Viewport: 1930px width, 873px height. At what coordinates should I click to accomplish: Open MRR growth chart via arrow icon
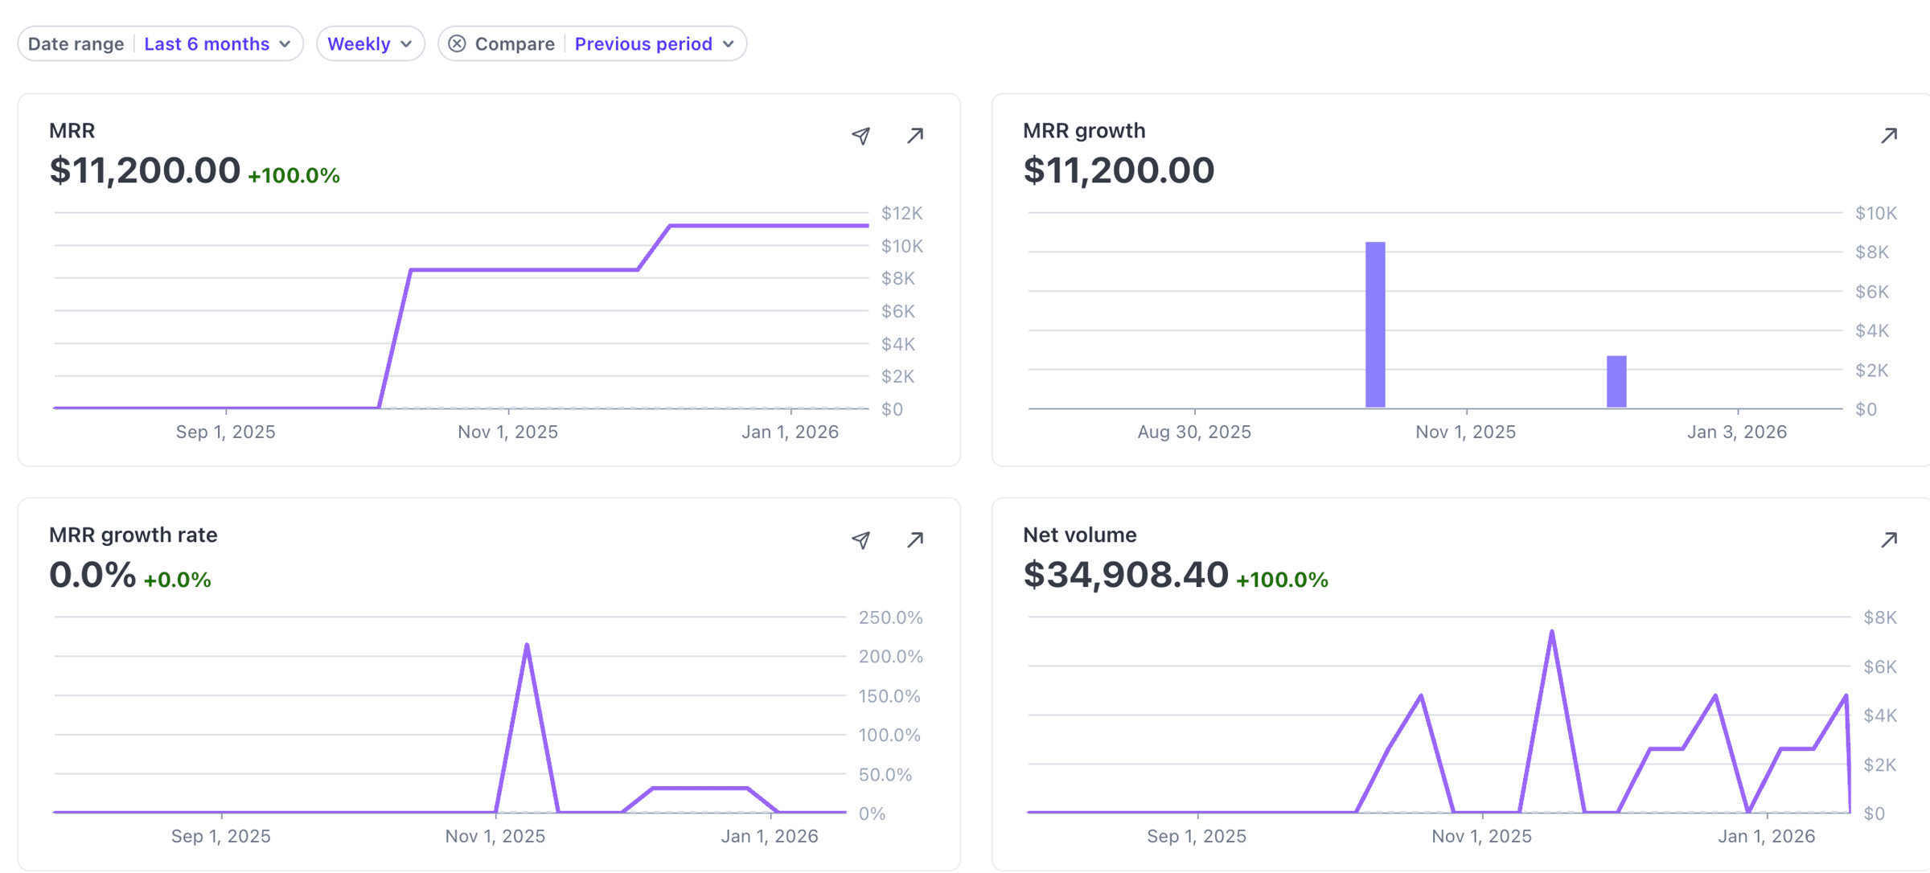(x=1889, y=136)
